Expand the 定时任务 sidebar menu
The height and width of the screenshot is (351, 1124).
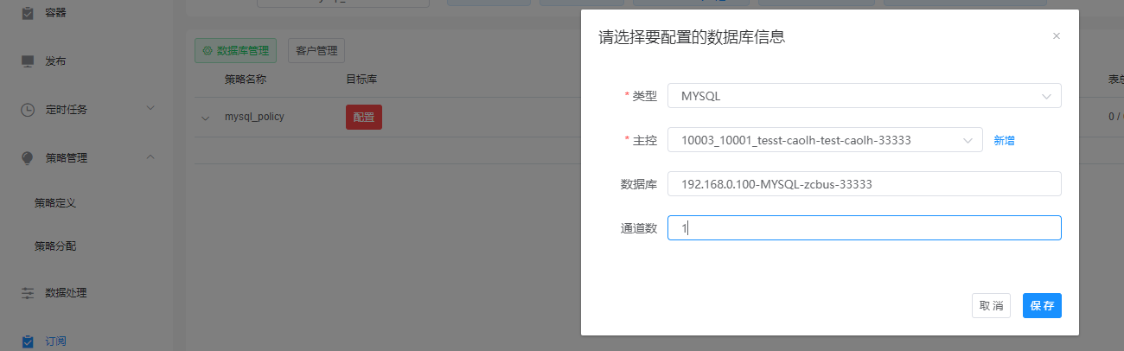click(x=150, y=109)
